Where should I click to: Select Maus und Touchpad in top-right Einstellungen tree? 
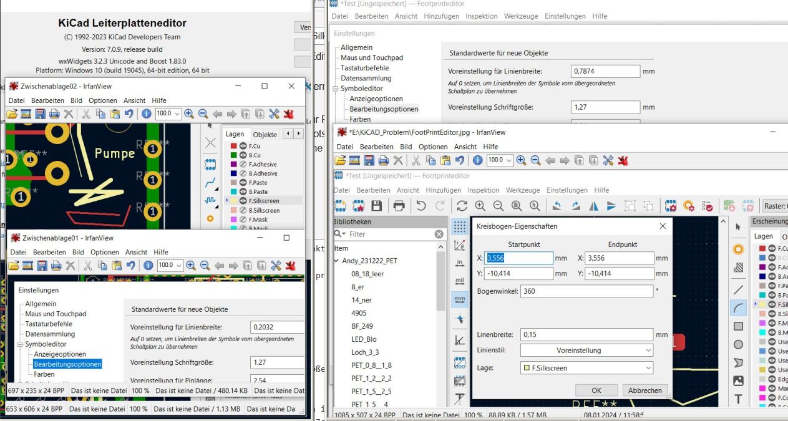[x=372, y=57]
